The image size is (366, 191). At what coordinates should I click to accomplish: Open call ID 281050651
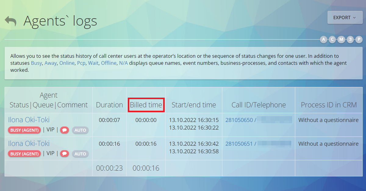pyautogui.click(x=239, y=144)
